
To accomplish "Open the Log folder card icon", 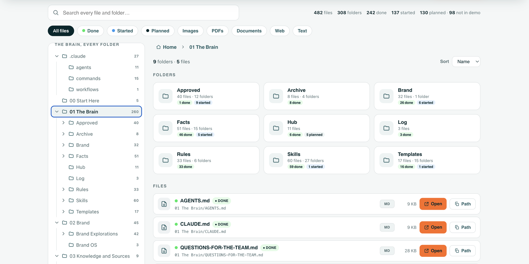I will tap(386, 128).
